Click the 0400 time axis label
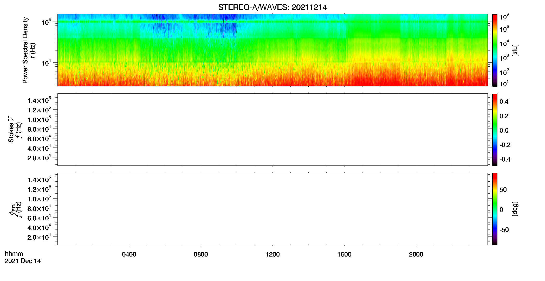The height and width of the screenshot is (281, 545). pyautogui.click(x=129, y=254)
